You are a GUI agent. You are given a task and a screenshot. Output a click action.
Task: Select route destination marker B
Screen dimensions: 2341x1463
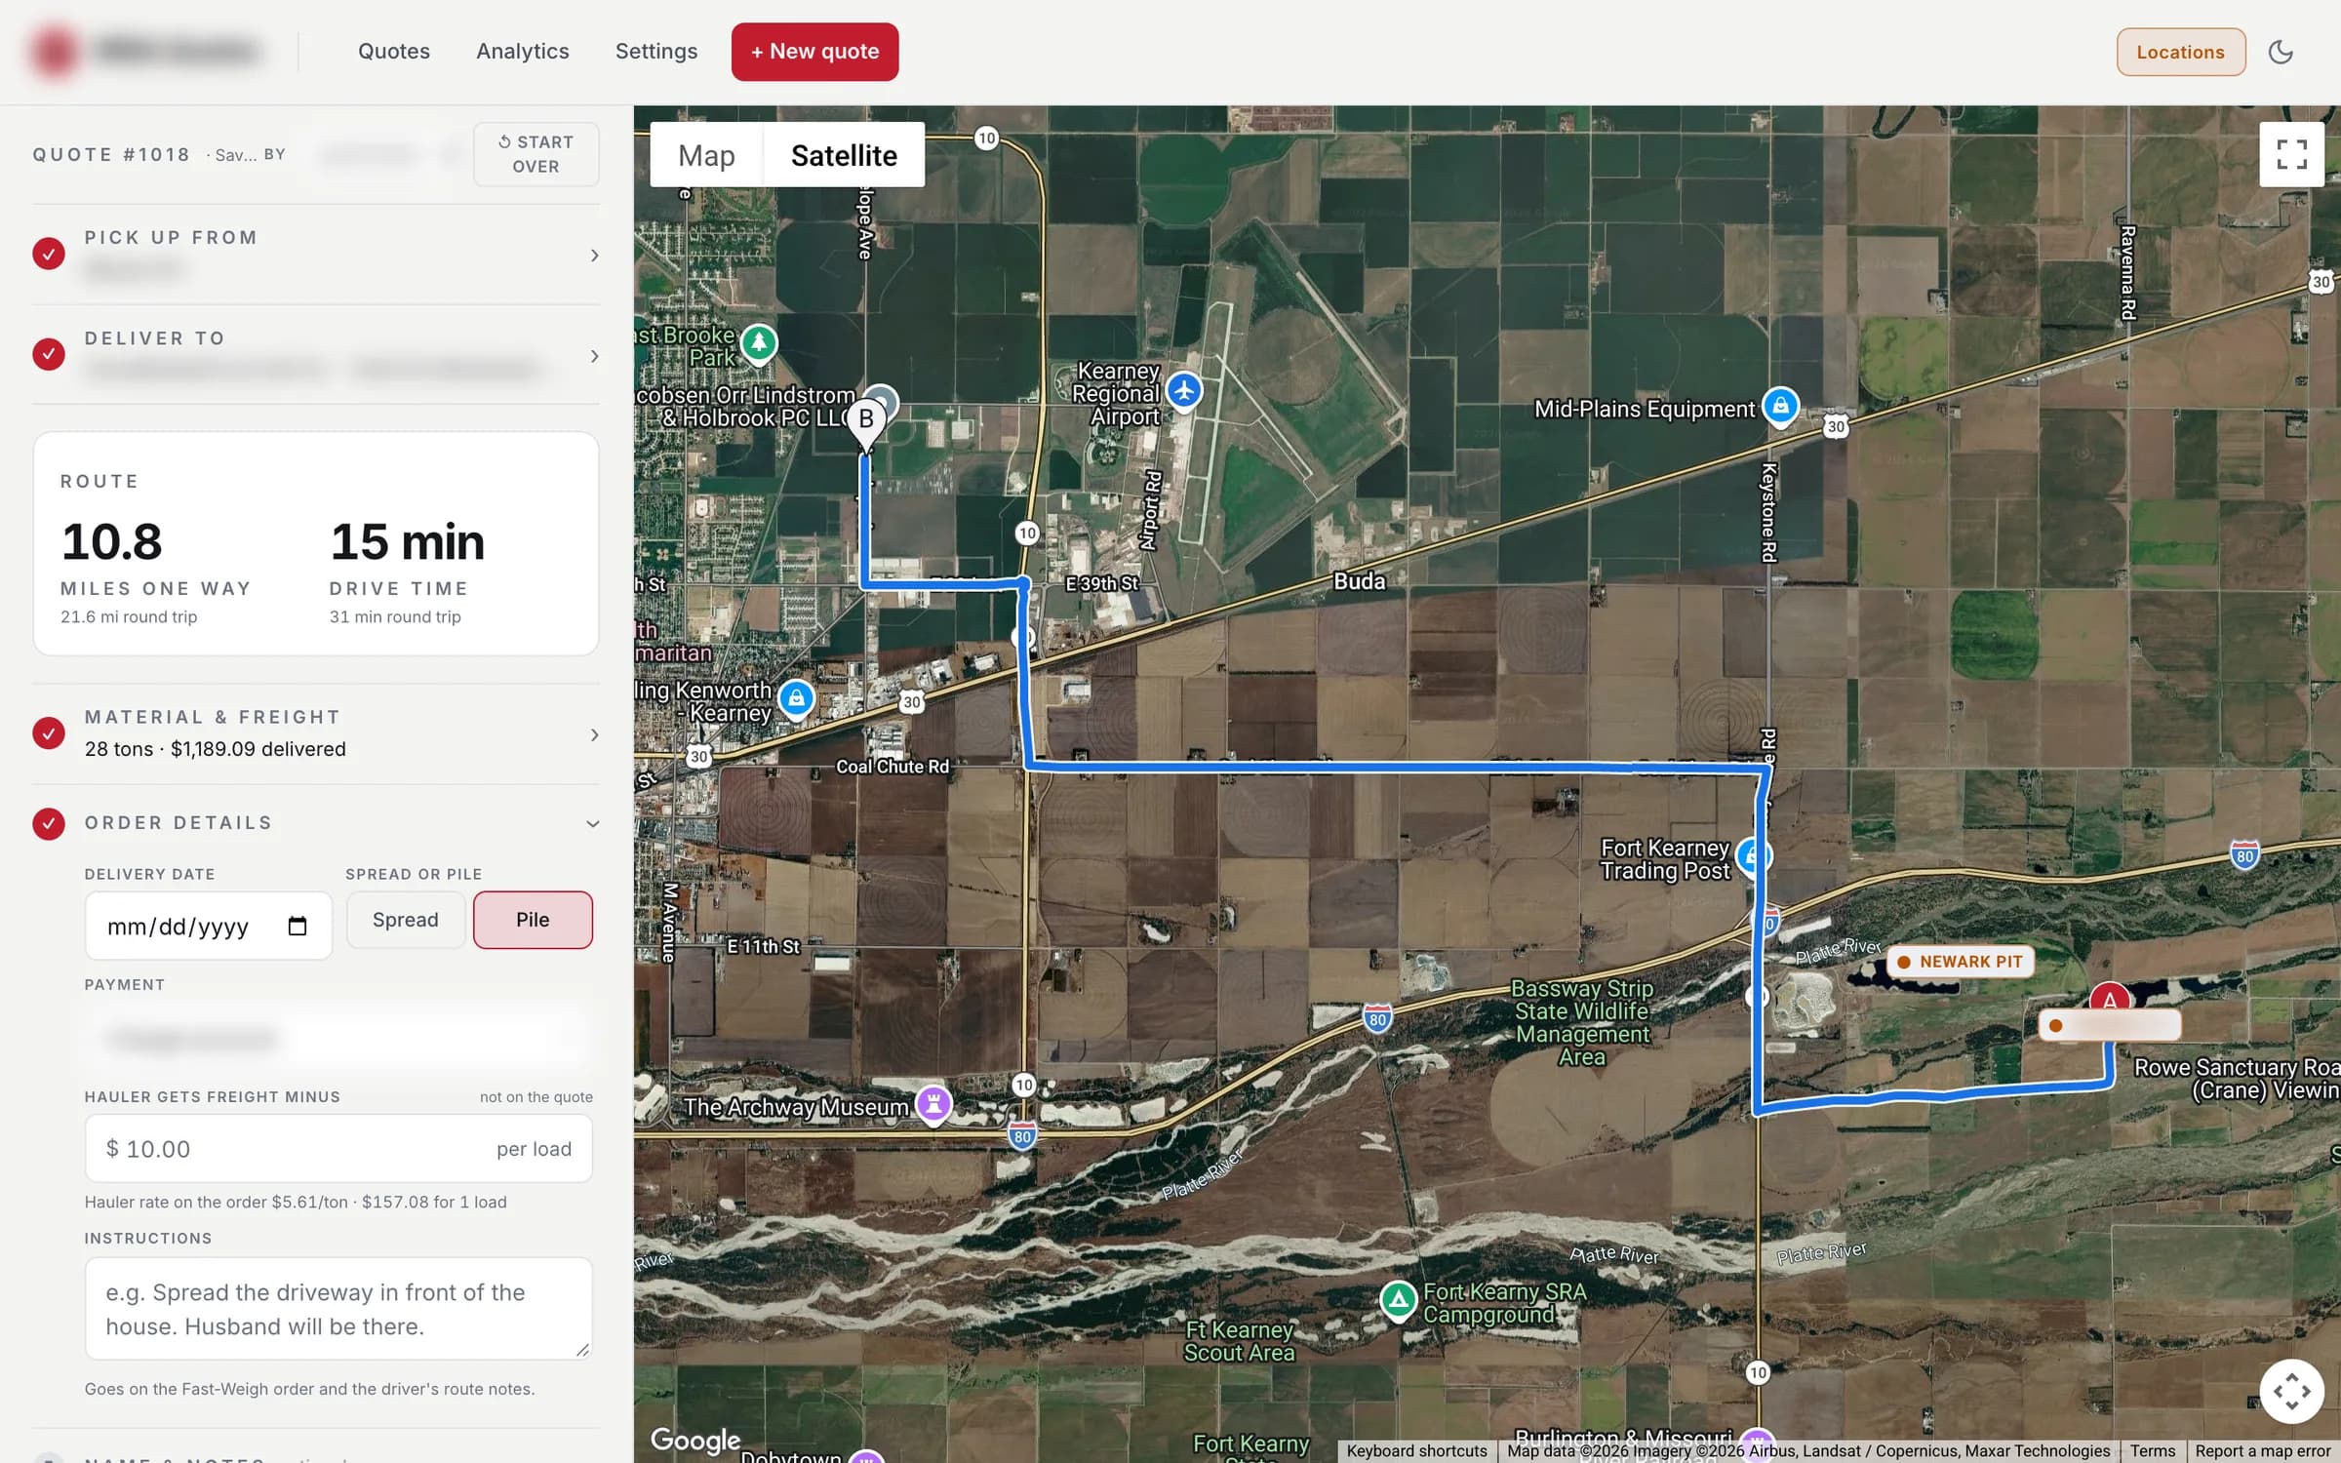pos(865,422)
